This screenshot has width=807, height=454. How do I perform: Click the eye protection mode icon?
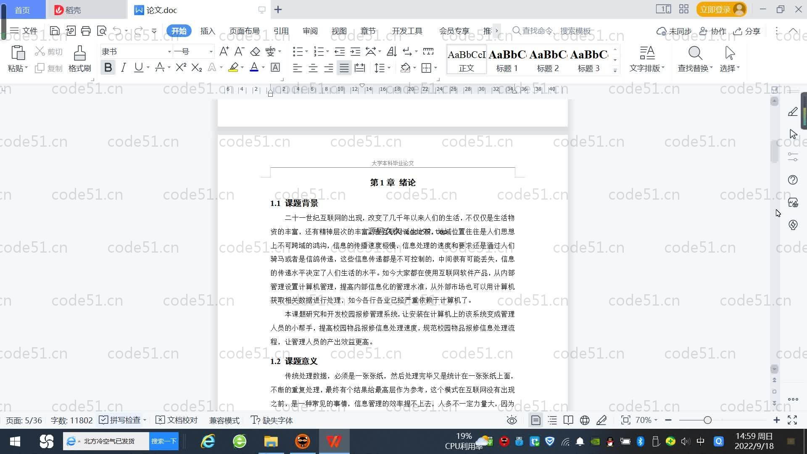point(512,420)
